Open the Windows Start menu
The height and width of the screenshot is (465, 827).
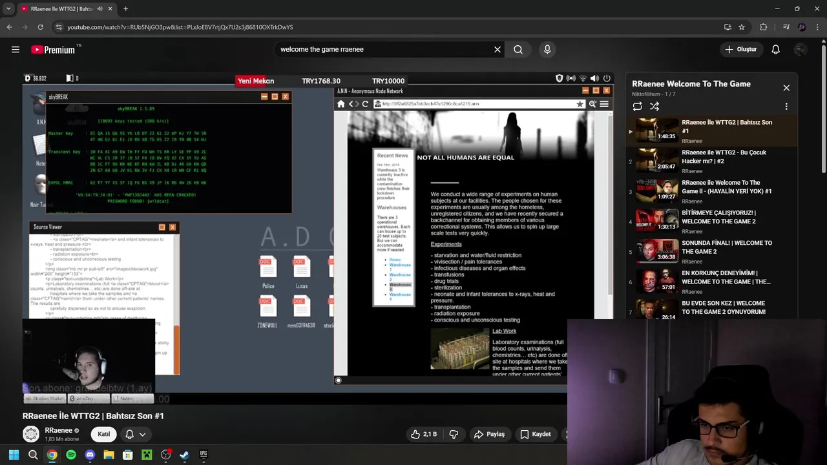[x=14, y=455]
